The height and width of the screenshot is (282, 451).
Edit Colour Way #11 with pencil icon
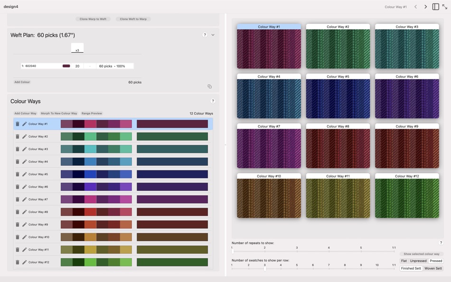click(24, 250)
